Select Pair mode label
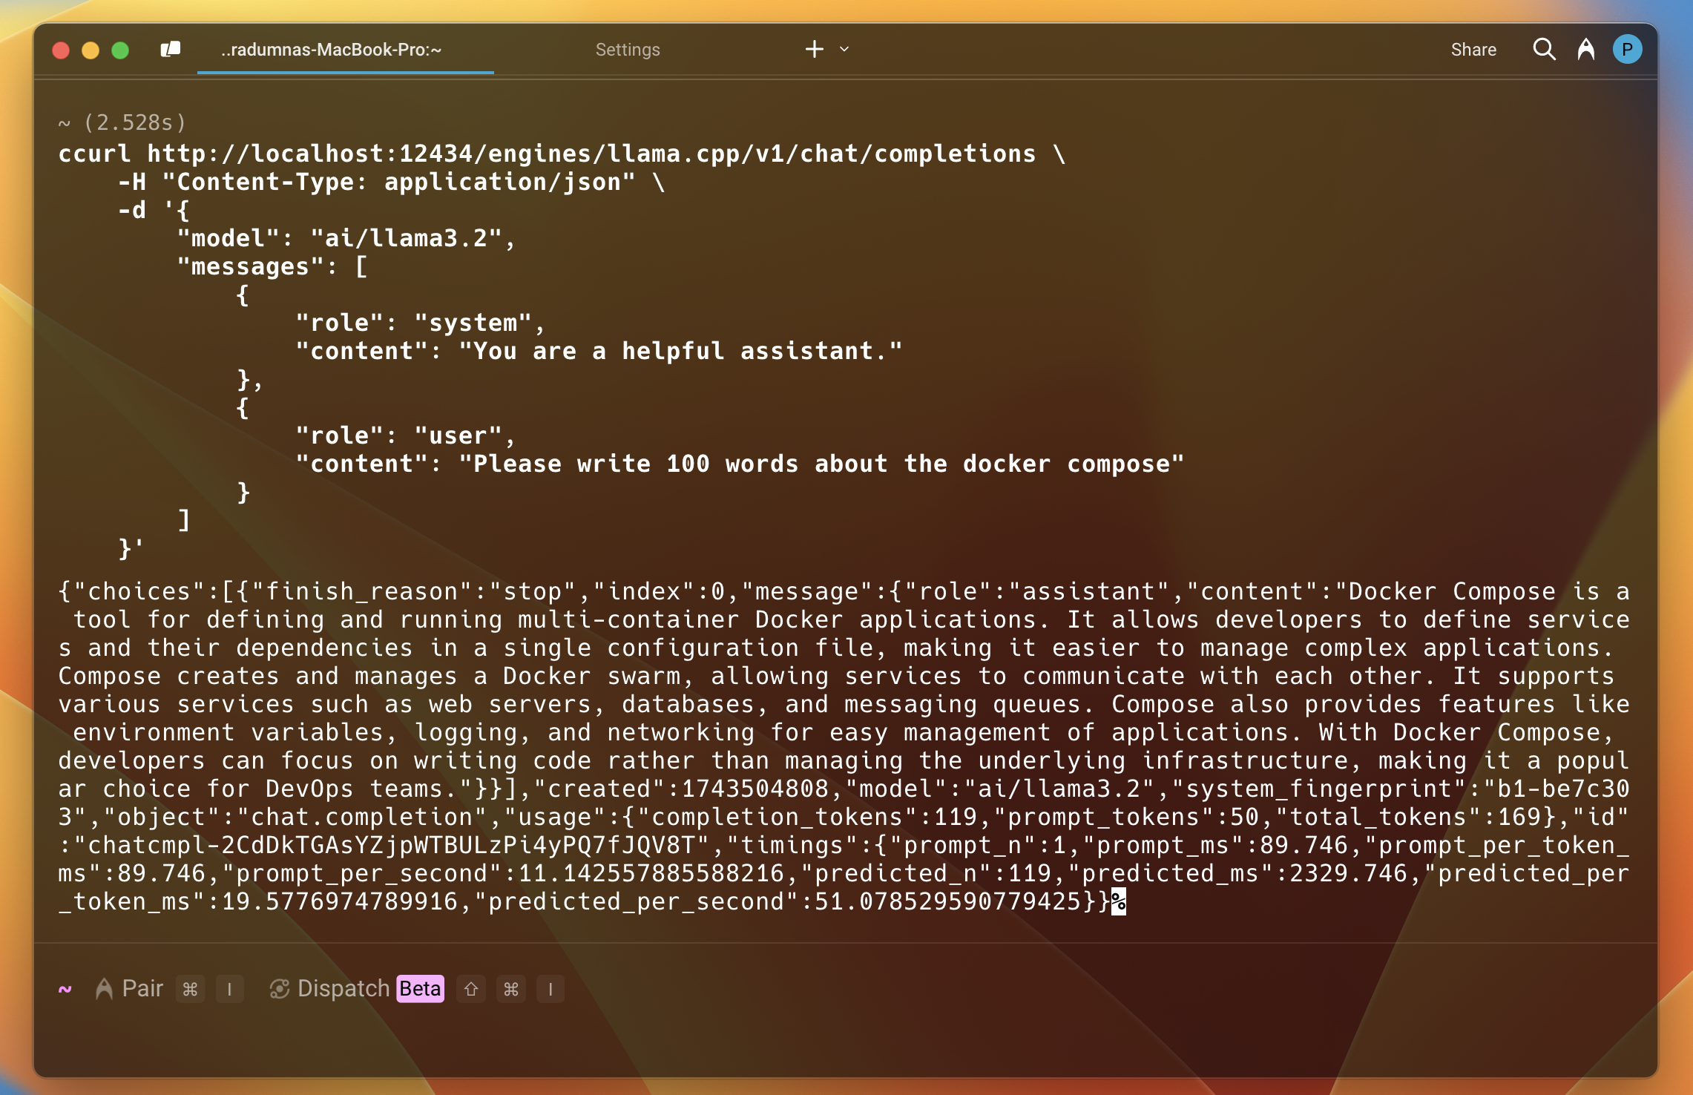The image size is (1693, 1095). point(142,989)
